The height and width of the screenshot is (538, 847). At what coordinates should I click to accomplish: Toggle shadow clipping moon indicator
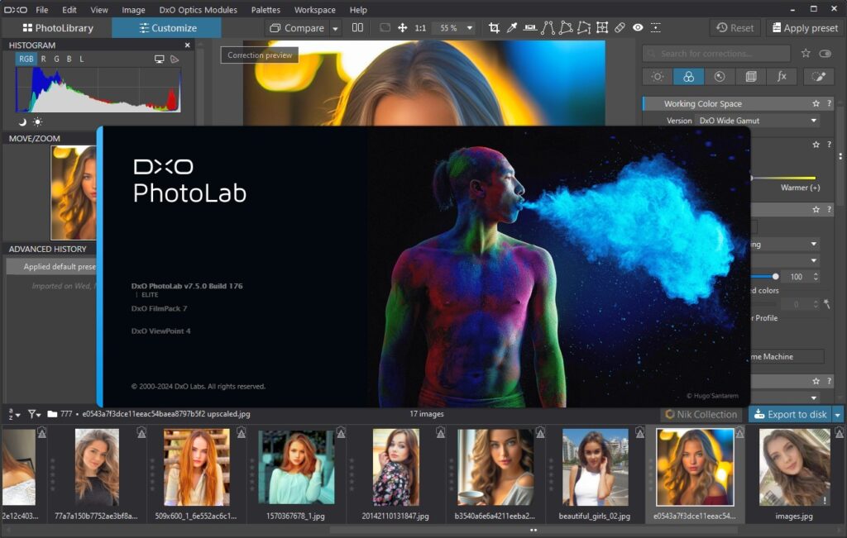[22, 122]
